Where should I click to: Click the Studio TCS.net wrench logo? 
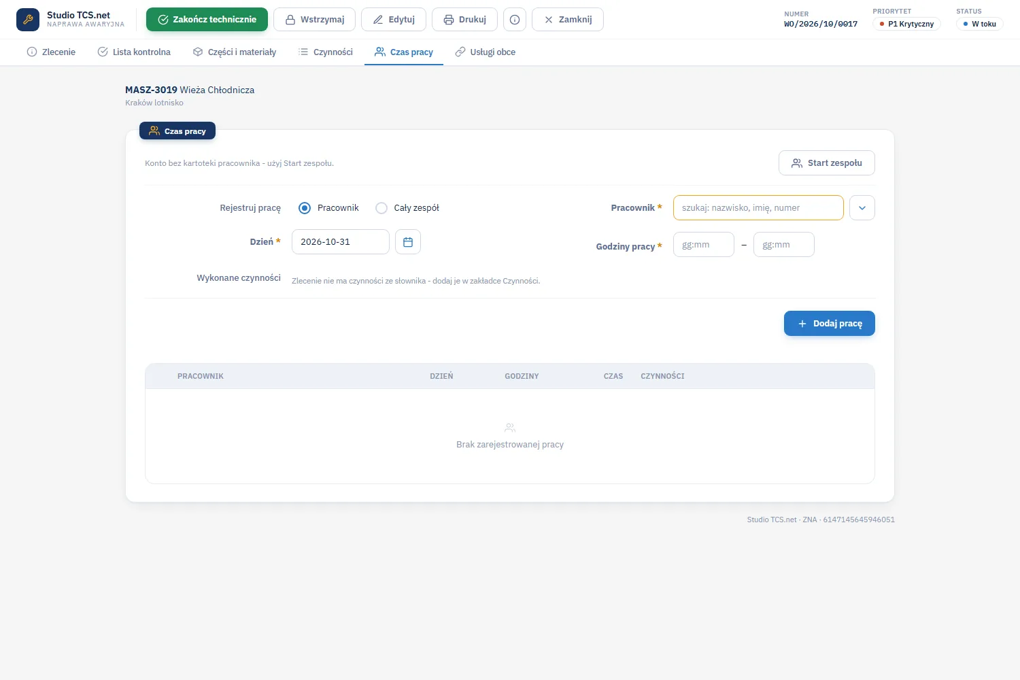click(28, 20)
